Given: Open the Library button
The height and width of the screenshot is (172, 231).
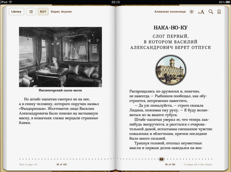Looking at the screenshot, I should pyautogui.click(x=16, y=12).
